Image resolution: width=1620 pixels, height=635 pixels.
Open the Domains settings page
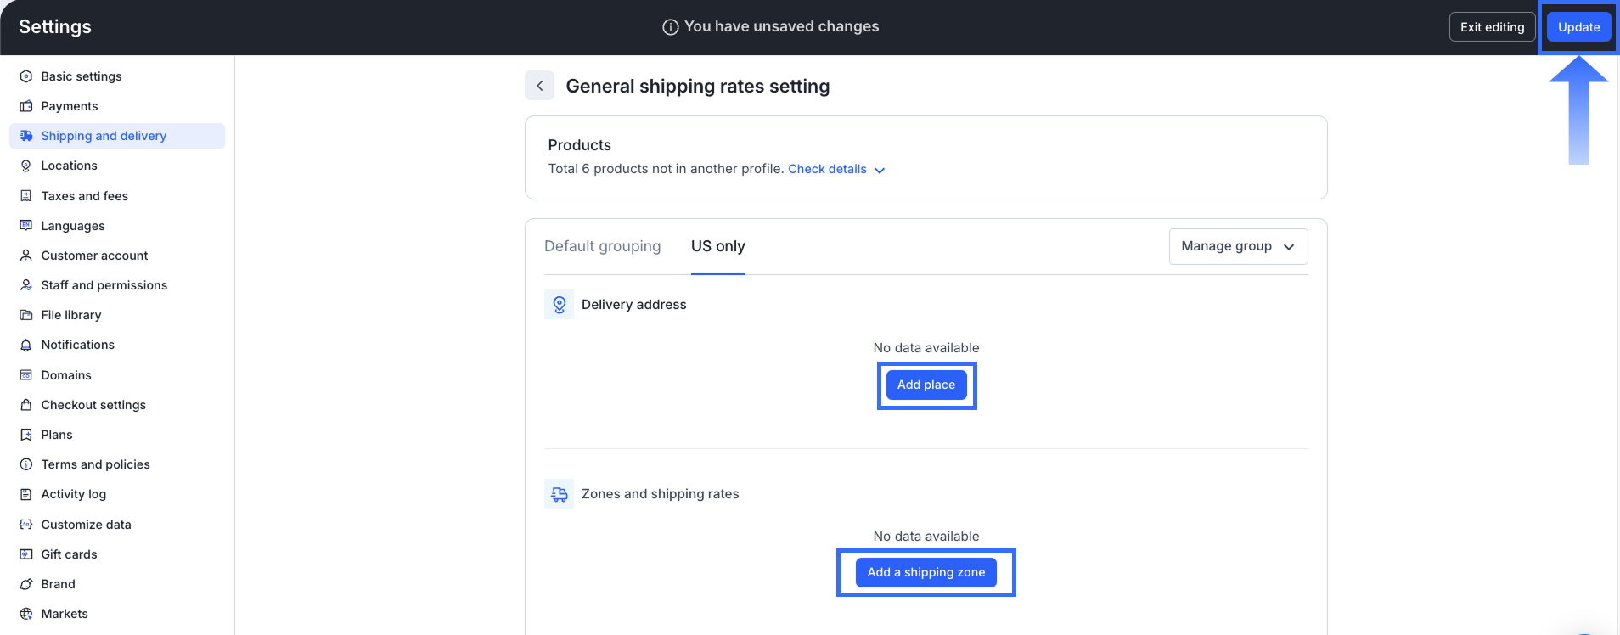click(x=66, y=375)
